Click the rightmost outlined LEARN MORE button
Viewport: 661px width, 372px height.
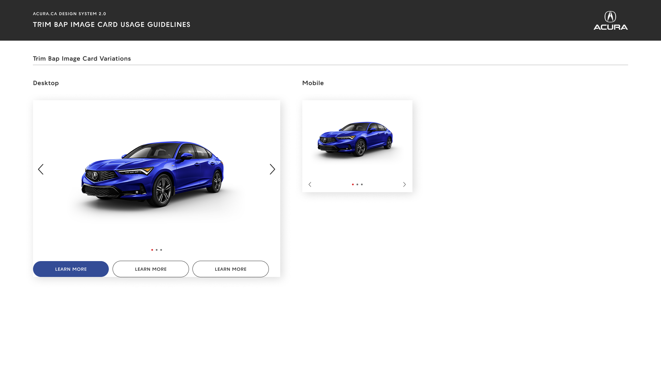click(x=231, y=269)
